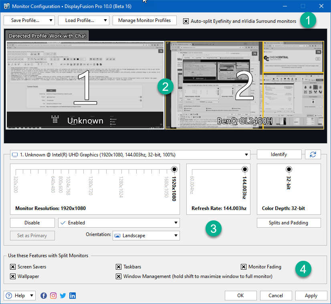This screenshot has height=304, width=331.
Task: Click the 1280x1024 resolution label
Action: tap(121, 187)
